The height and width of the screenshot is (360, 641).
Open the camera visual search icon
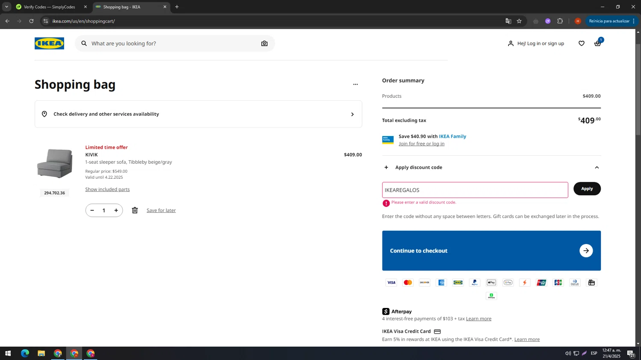265,44
